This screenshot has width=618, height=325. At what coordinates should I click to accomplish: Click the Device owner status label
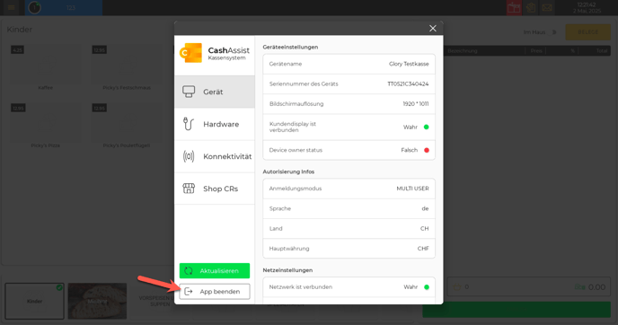pos(296,150)
